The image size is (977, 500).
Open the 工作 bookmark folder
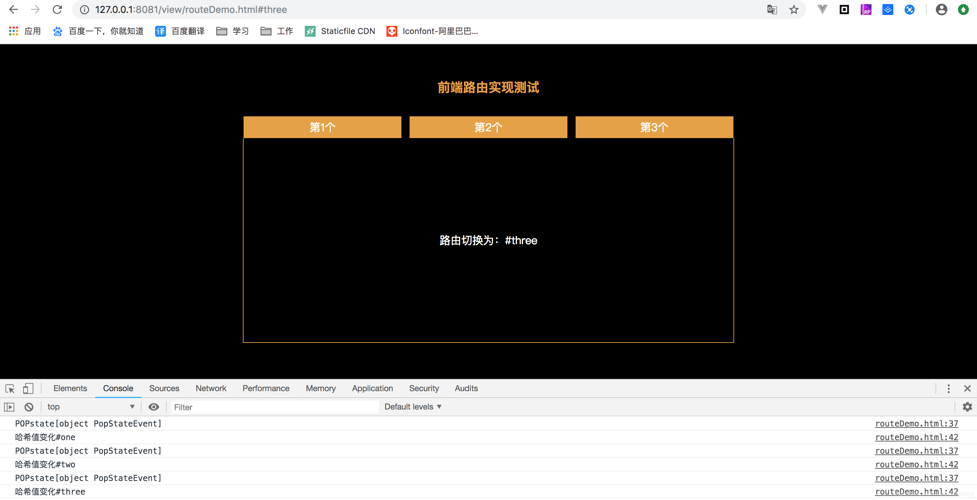(277, 31)
